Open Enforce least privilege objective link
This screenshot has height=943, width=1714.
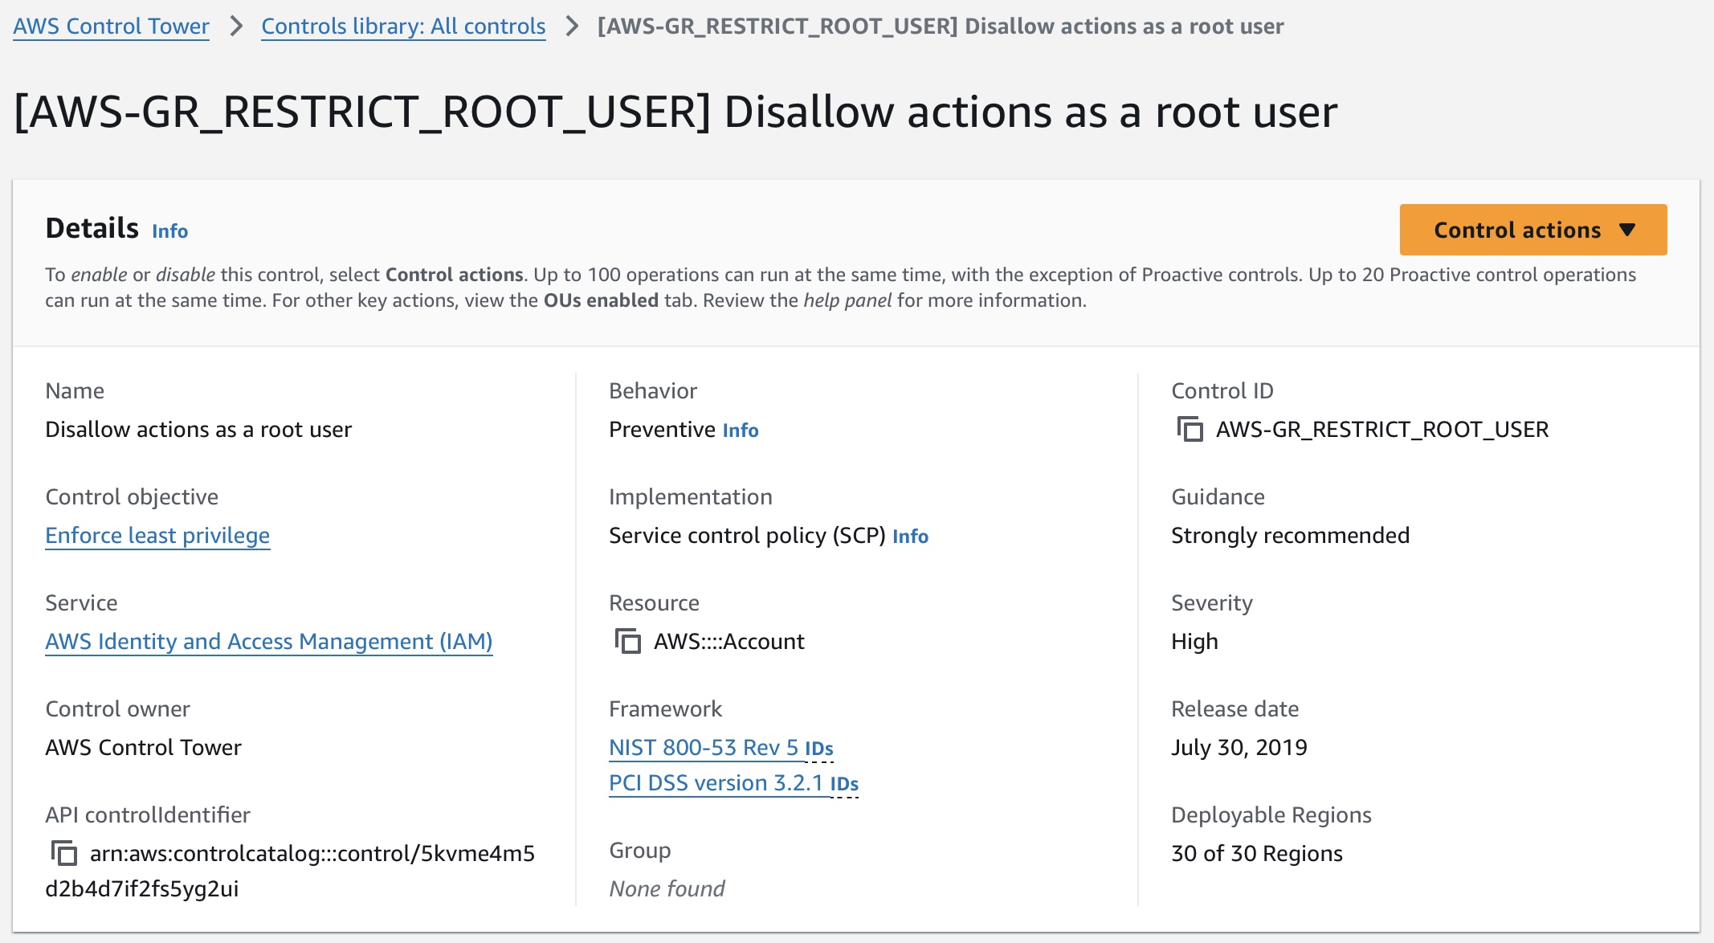157,536
